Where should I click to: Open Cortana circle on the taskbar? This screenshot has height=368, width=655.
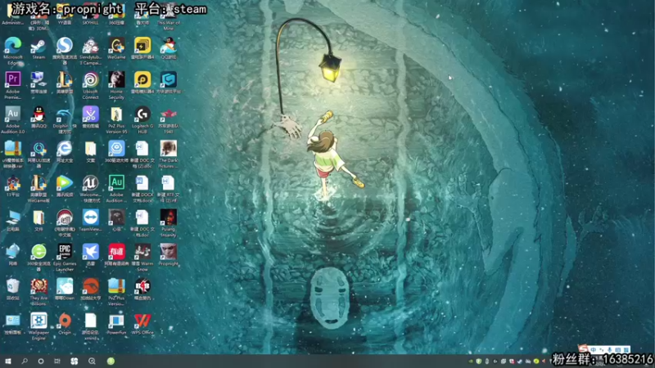pos(40,361)
